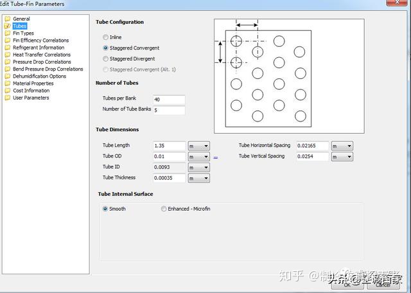Go to Material Properties page
This screenshot has width=411, height=293.
click(33, 83)
